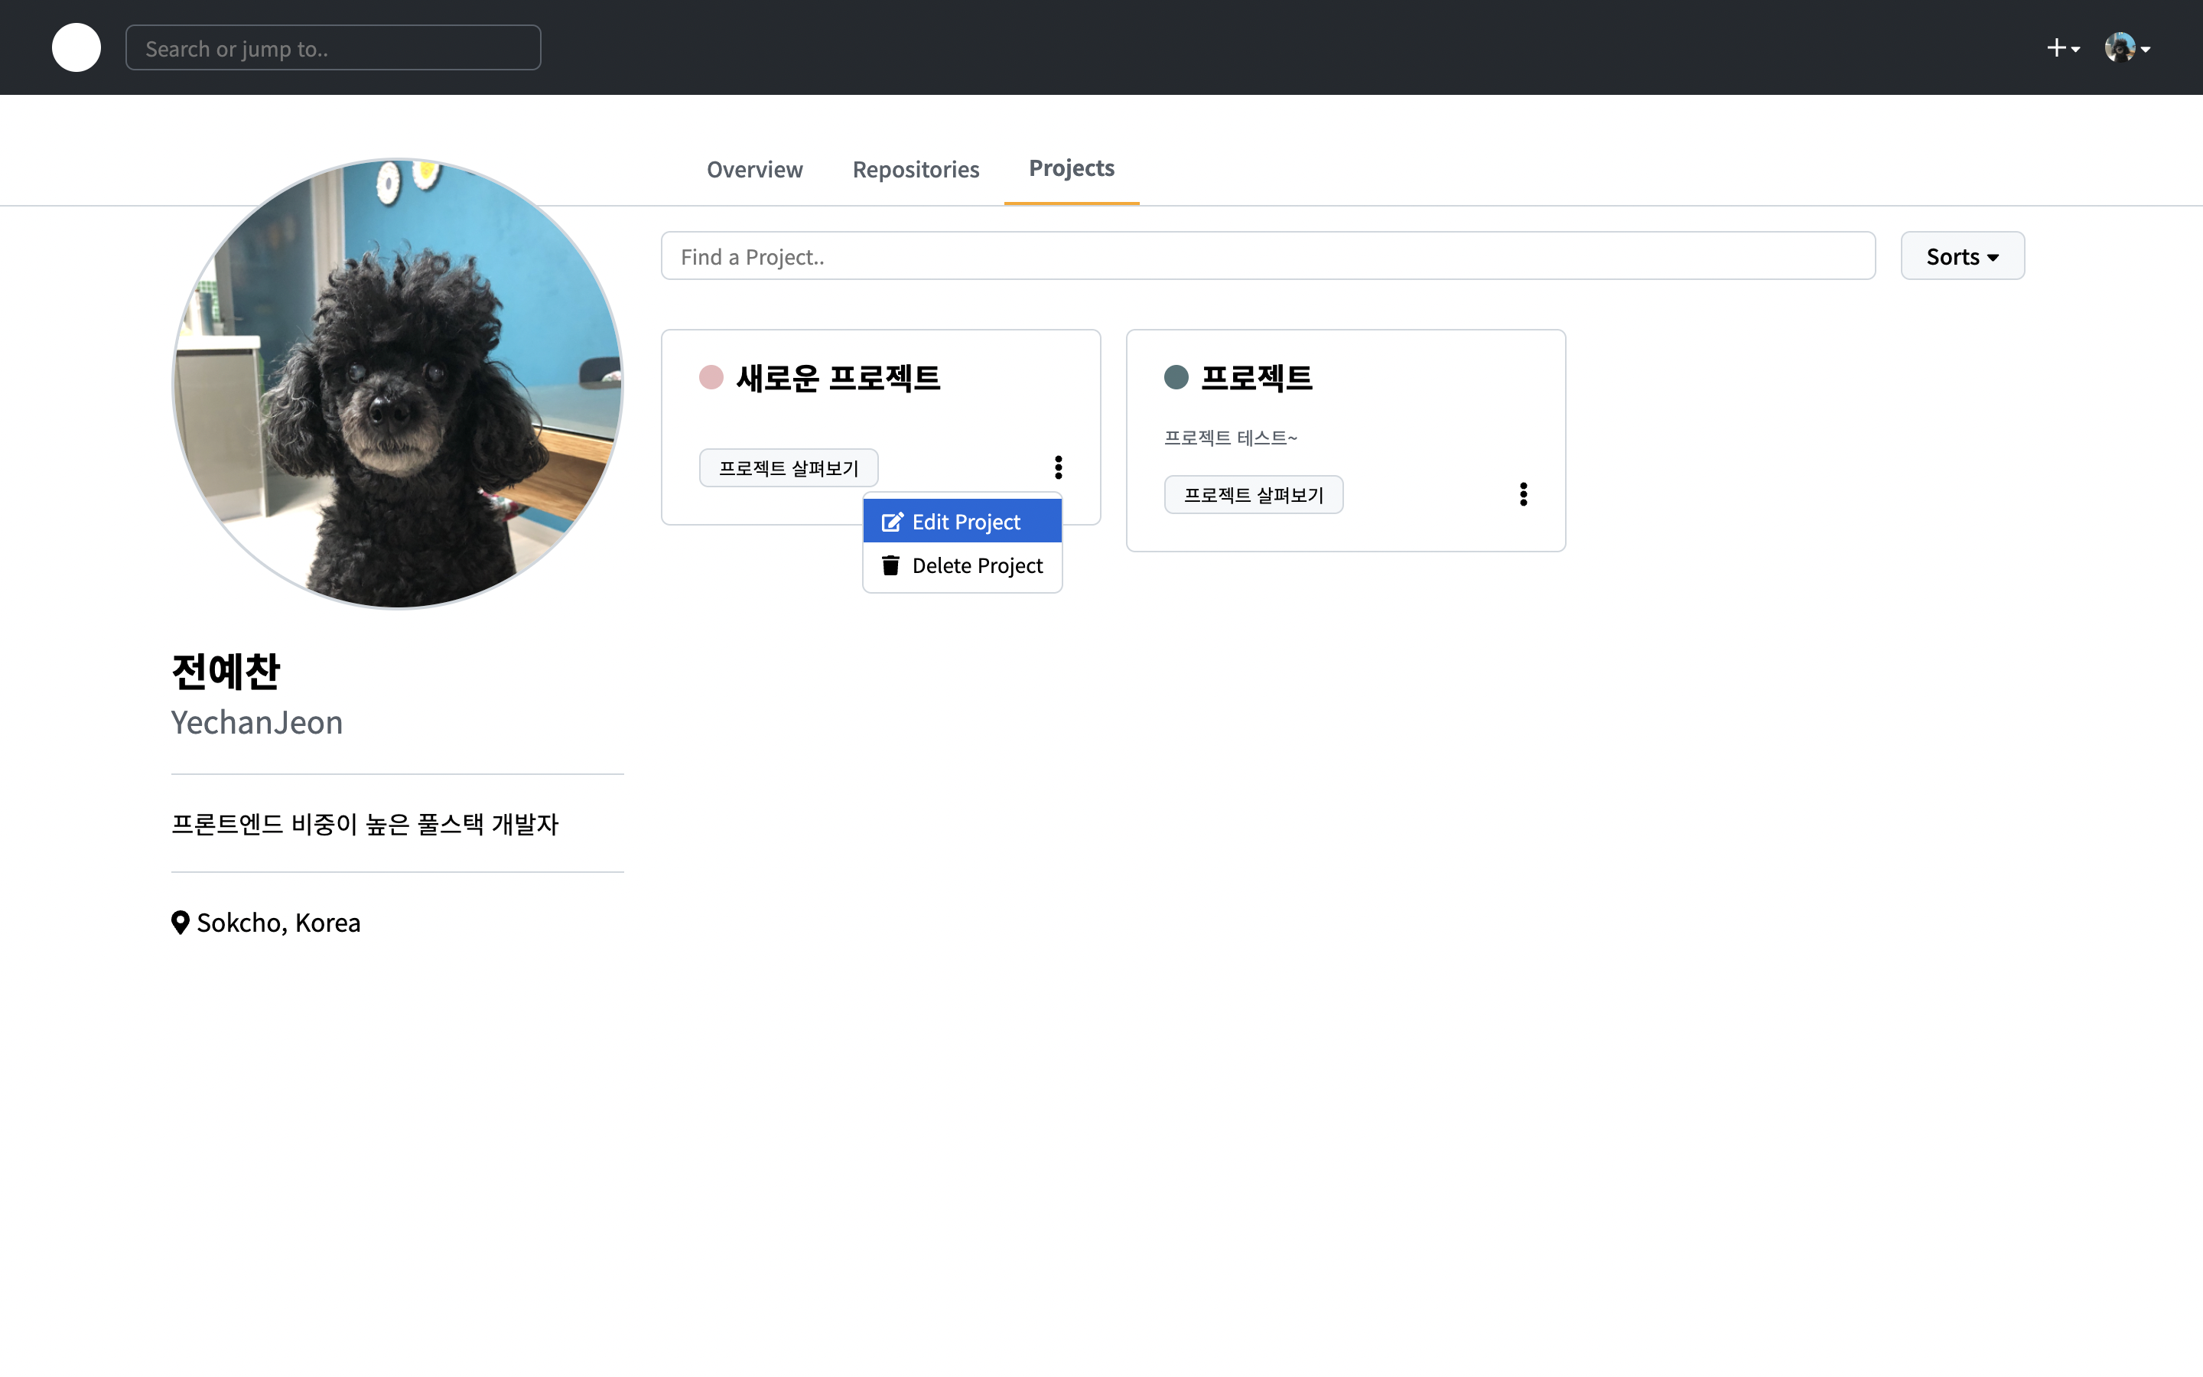Open the user avatar menu in header
Screen dimensions: 2203x1377
coord(2127,48)
